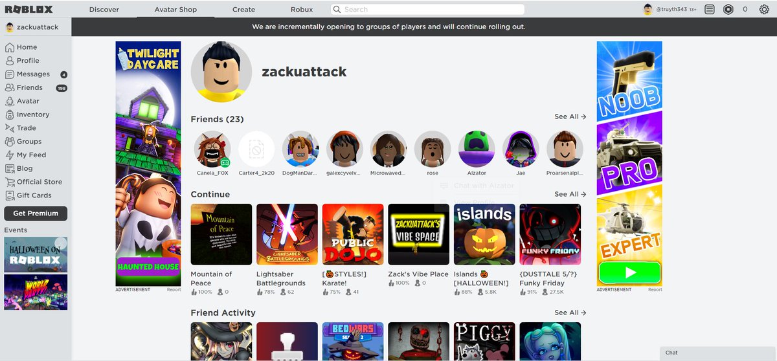Viewport: 777px width, 361px height.
Task: Open Canela_FOX friend avatar
Action: click(212, 149)
